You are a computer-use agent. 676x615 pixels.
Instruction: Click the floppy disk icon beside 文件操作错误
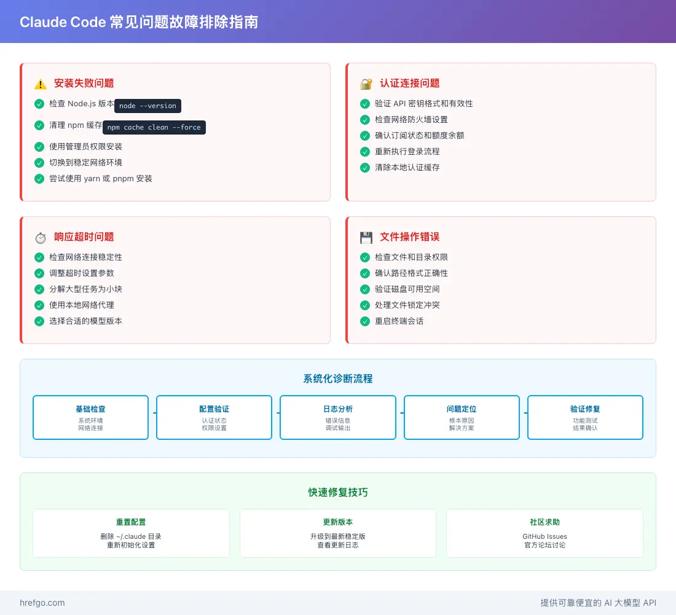(x=366, y=238)
